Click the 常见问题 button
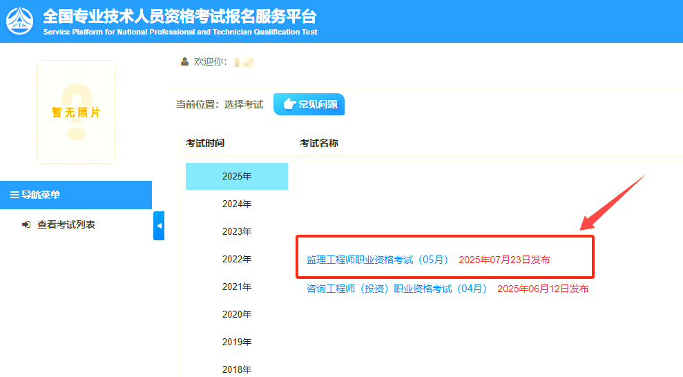Viewport: 683px width, 377px height. pyautogui.click(x=309, y=104)
